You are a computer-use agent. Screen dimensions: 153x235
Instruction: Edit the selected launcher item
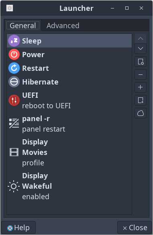tap(141, 62)
